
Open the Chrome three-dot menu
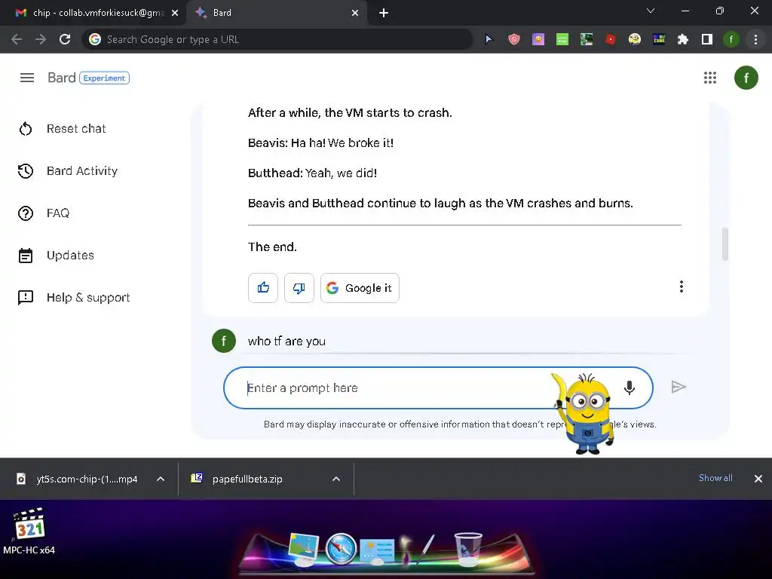coord(755,39)
